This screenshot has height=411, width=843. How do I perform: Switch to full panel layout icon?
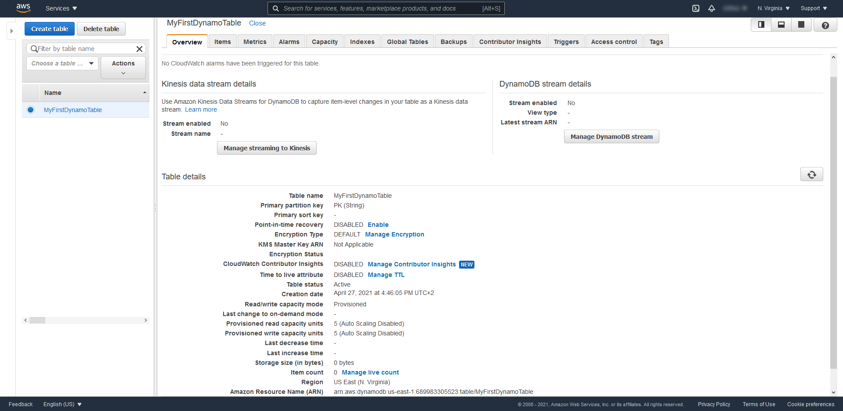click(801, 25)
